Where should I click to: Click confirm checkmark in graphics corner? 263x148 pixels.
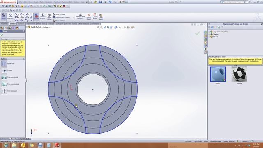pyautogui.click(x=197, y=33)
